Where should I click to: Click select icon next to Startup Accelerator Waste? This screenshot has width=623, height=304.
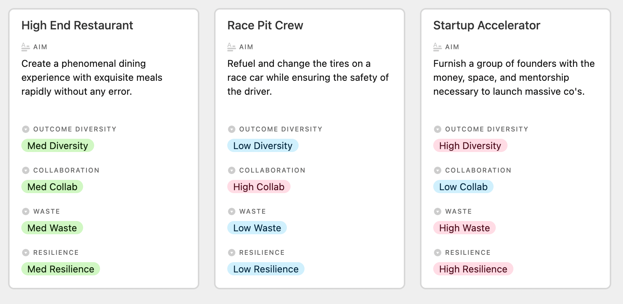pyautogui.click(x=437, y=211)
